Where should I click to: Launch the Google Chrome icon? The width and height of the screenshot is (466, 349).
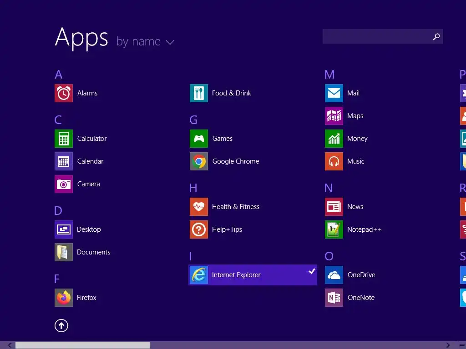[199, 161]
